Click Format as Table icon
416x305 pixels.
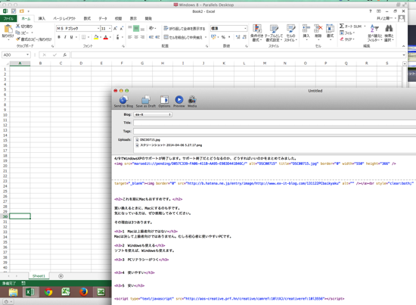click(274, 33)
